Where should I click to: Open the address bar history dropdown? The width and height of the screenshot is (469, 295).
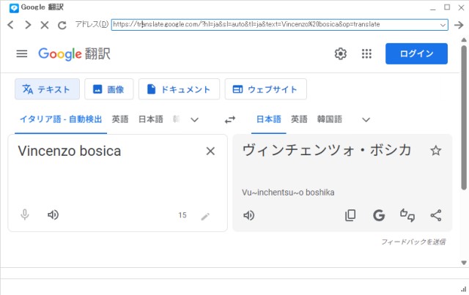[x=443, y=25]
